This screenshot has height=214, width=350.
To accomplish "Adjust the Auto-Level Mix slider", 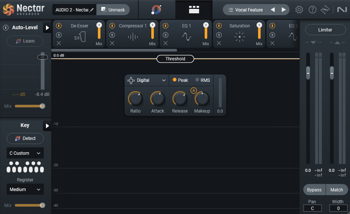I will pos(30,106).
